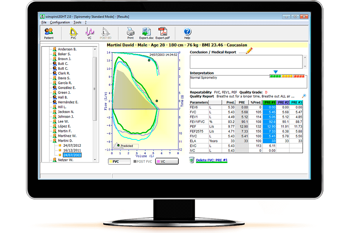Click the trash icon beside Delete FVC
349x233 pixels.
point(191,159)
